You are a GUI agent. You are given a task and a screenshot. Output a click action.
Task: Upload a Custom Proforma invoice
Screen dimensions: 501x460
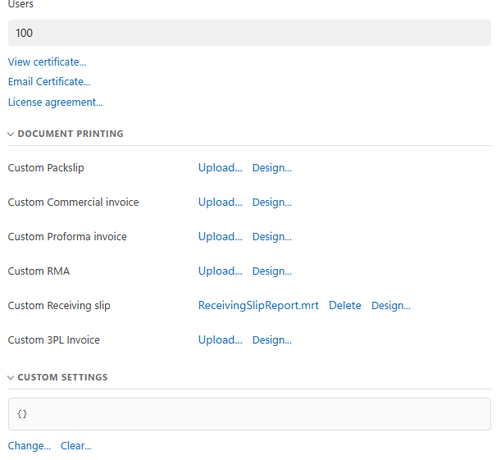(x=220, y=237)
